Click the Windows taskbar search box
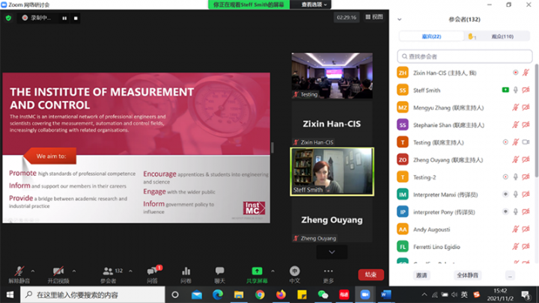This screenshot has height=303, width=539. [x=93, y=295]
